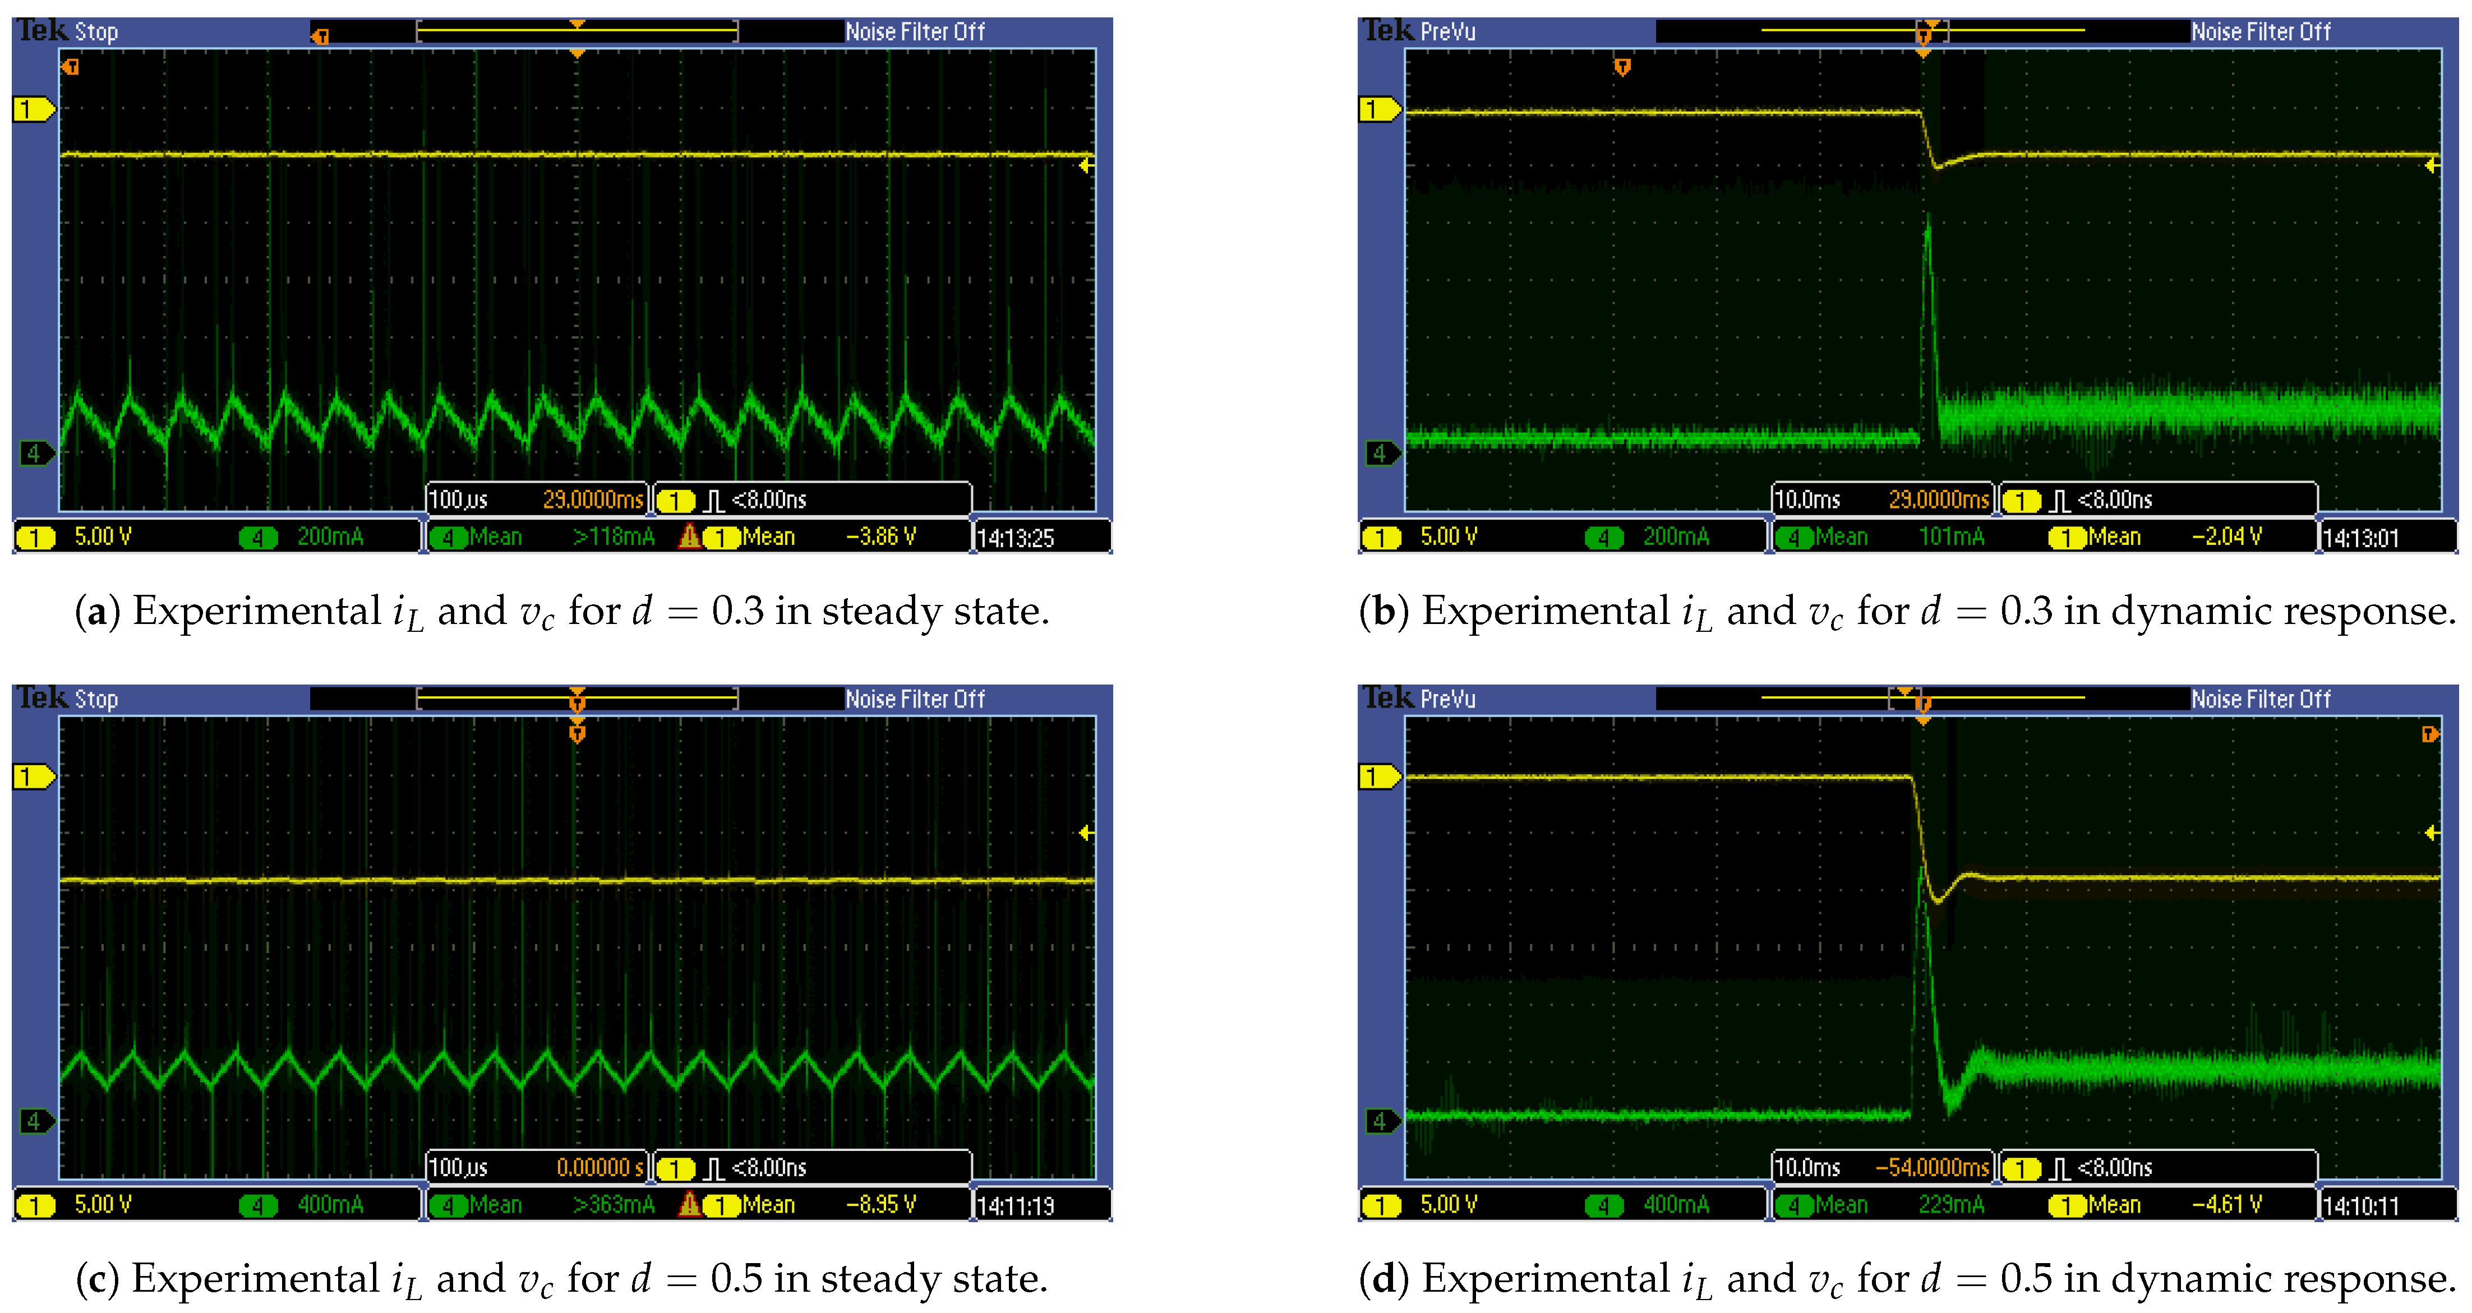Image resolution: width=2472 pixels, height=1313 pixels.
Task: Click channel 4 ground marker in panel (a)
Action: point(35,452)
